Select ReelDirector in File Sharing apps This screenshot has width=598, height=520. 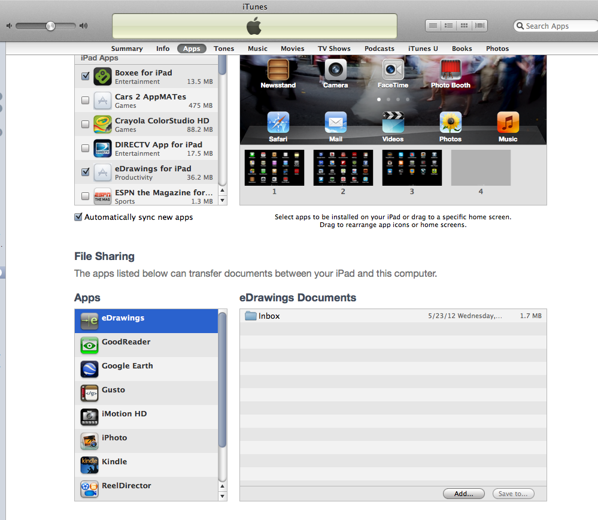(146, 489)
